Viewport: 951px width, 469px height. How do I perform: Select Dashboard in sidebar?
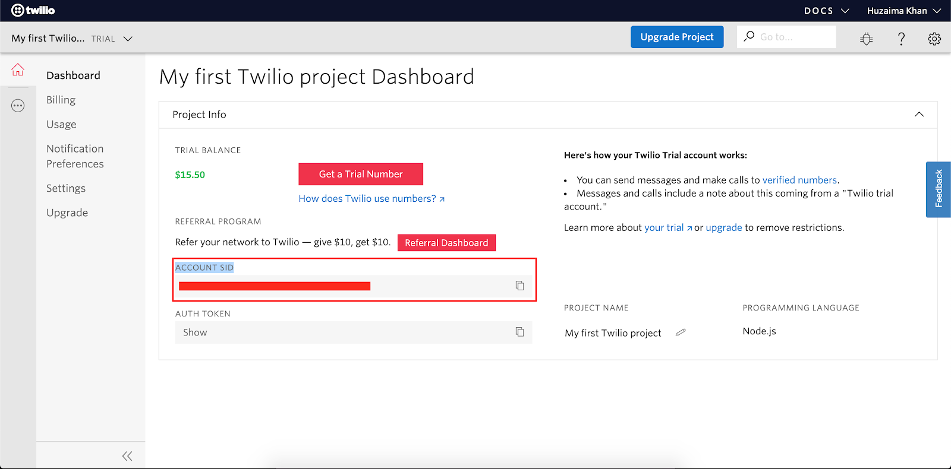click(x=73, y=75)
